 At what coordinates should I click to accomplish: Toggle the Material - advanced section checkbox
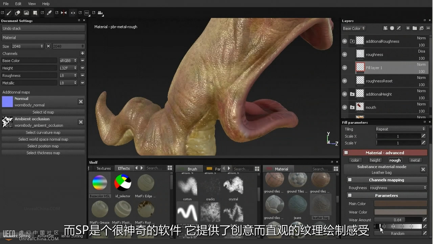tap(346, 153)
